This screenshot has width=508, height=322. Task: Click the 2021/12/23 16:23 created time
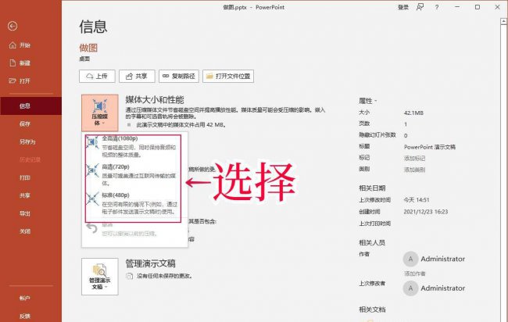pos(426,212)
